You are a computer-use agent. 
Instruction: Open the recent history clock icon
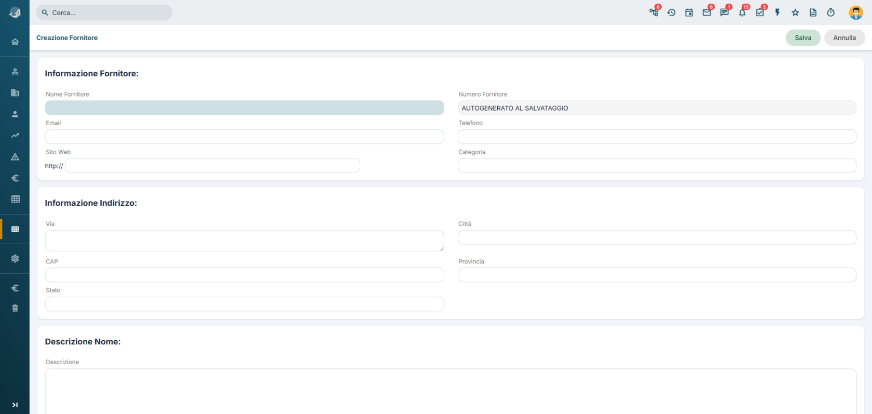pos(671,12)
